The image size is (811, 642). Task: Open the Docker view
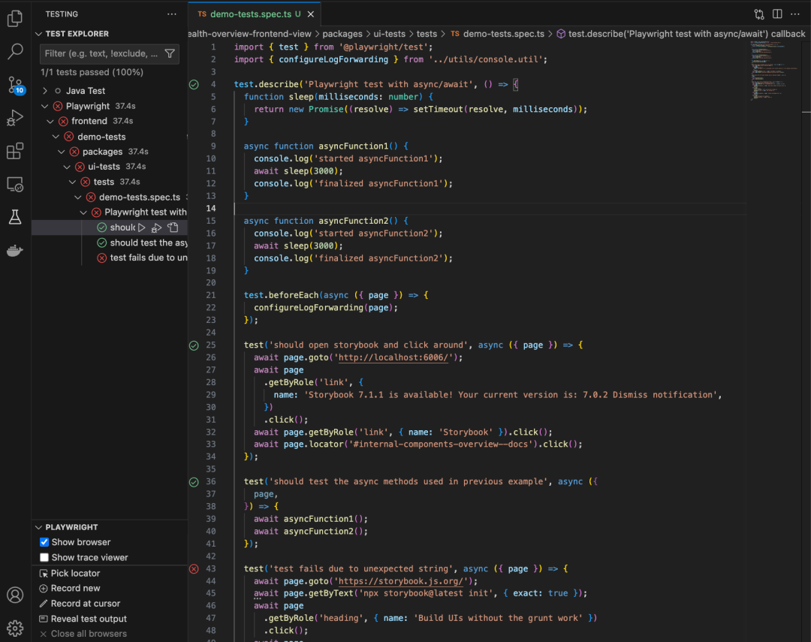(15, 251)
